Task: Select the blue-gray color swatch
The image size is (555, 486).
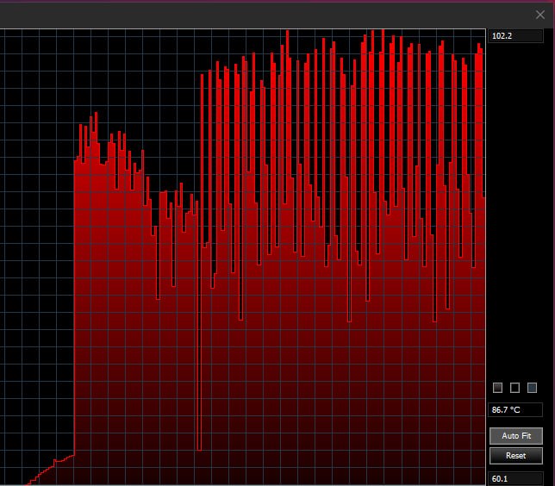Action: 532,388
